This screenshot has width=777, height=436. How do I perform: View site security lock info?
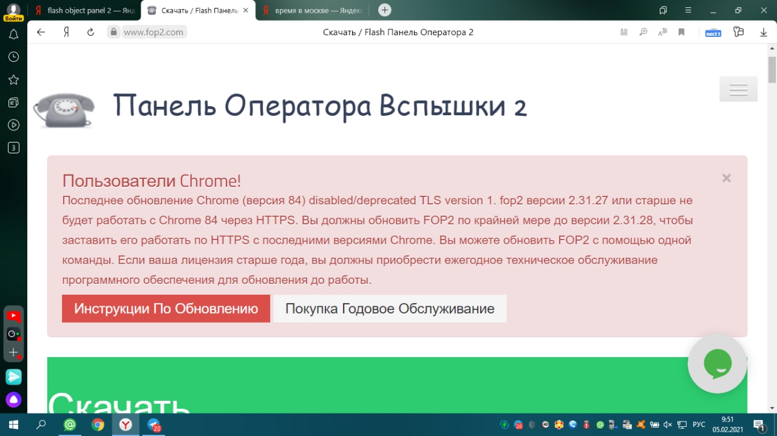[113, 32]
